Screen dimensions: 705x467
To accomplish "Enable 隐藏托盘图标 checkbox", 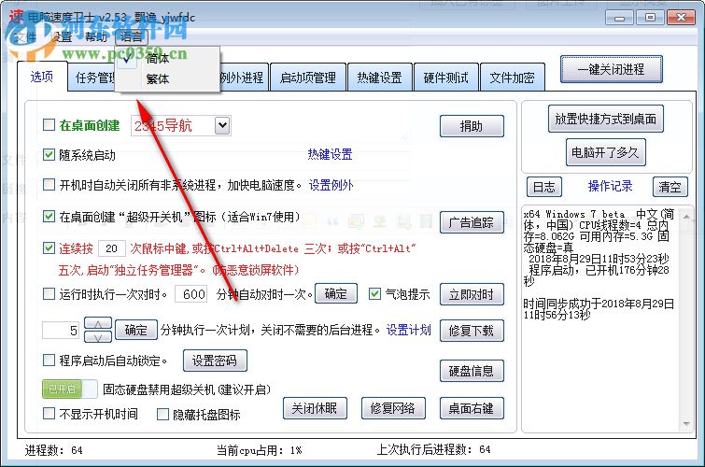I will pos(162,415).
